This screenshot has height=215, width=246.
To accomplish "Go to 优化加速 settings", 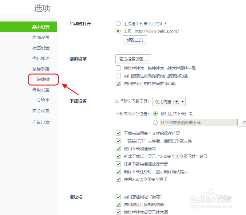I will click(41, 58).
